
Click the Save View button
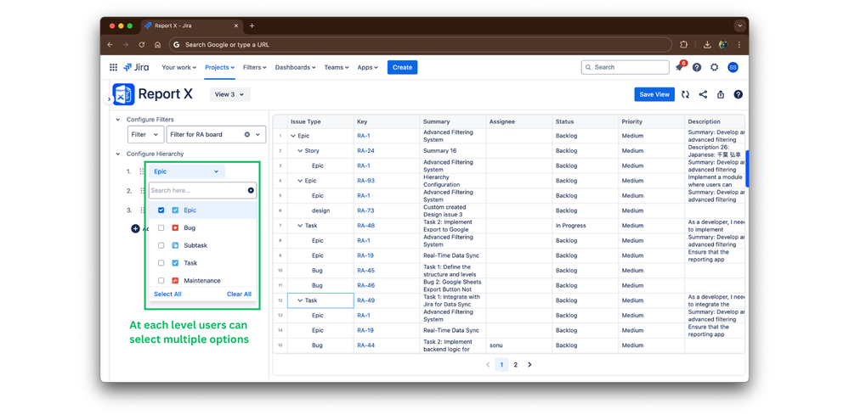[654, 94]
